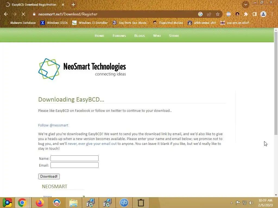
Task: Open the Chrome three-dot menu
Action: [272, 14]
